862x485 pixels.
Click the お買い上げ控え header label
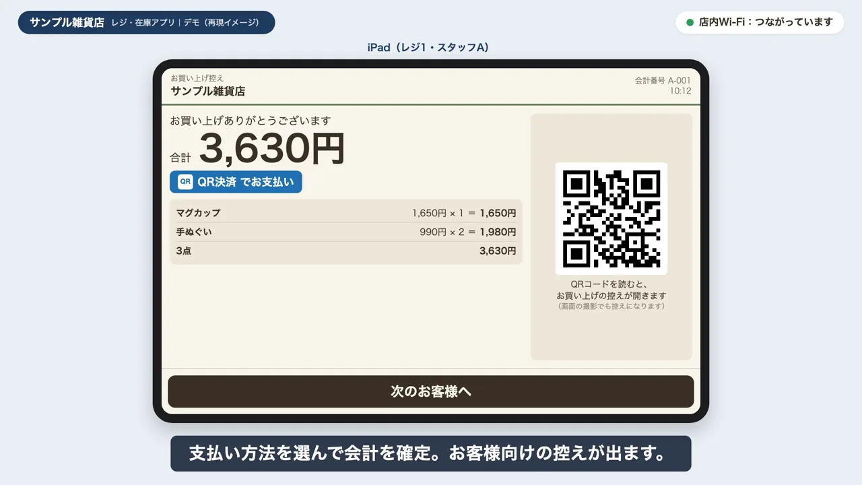tap(197, 78)
